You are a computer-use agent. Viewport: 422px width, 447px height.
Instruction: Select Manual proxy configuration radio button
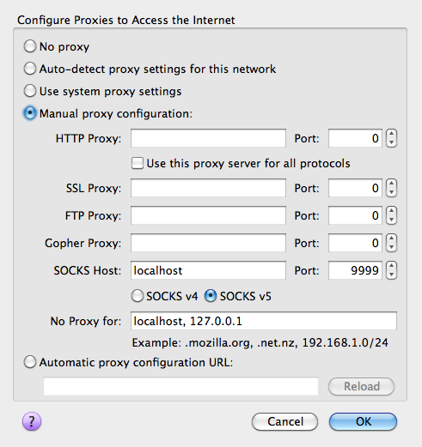(x=30, y=113)
